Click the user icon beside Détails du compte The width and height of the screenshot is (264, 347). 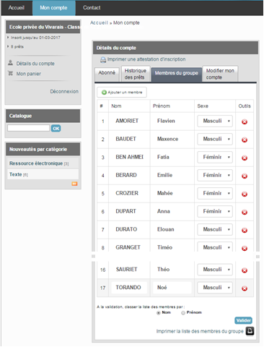[x=10, y=63]
